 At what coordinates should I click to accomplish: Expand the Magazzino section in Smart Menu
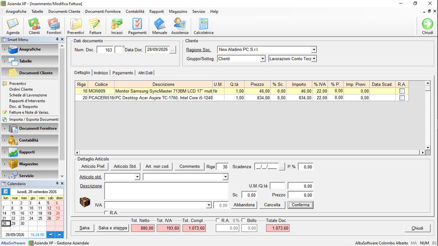pos(5,164)
